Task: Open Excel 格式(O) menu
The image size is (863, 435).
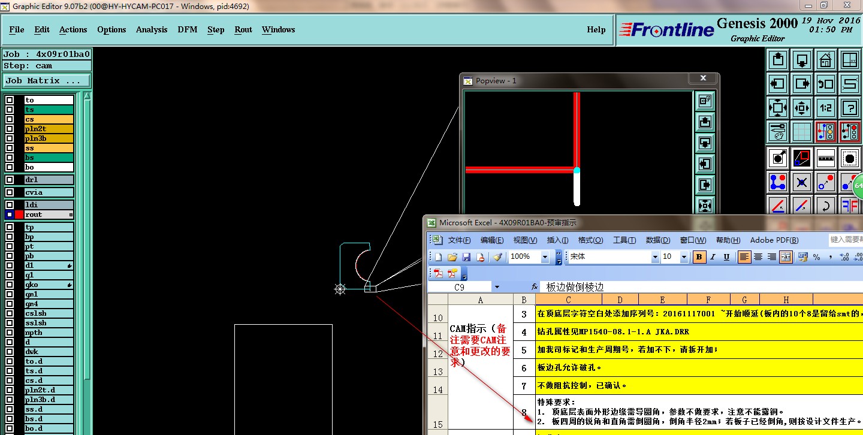Action: click(x=590, y=240)
